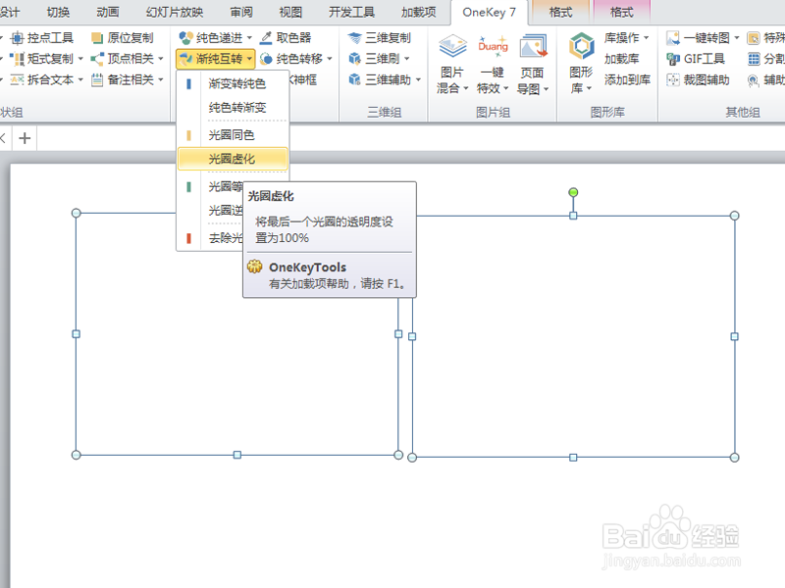This screenshot has width=785, height=588.
Task: Expand the 矩式复制 dropdown arrow
Action: 80,59
